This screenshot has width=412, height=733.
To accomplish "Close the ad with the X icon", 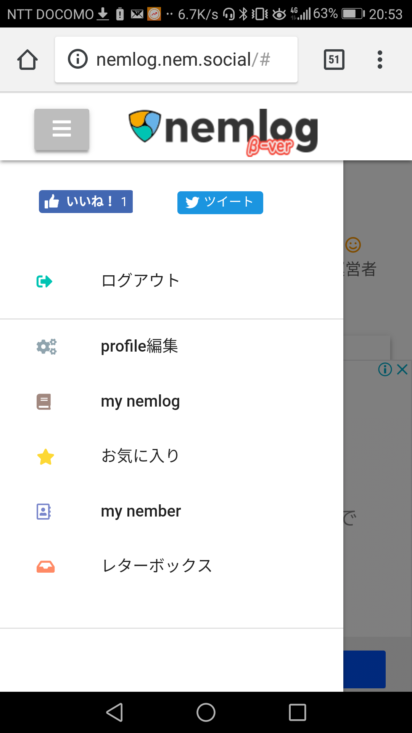I will coord(402,369).
